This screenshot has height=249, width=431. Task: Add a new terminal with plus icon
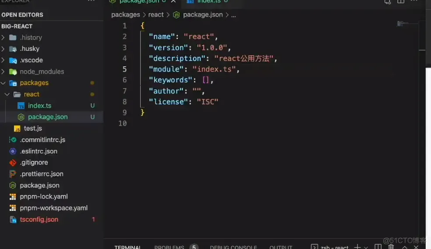click(x=357, y=246)
